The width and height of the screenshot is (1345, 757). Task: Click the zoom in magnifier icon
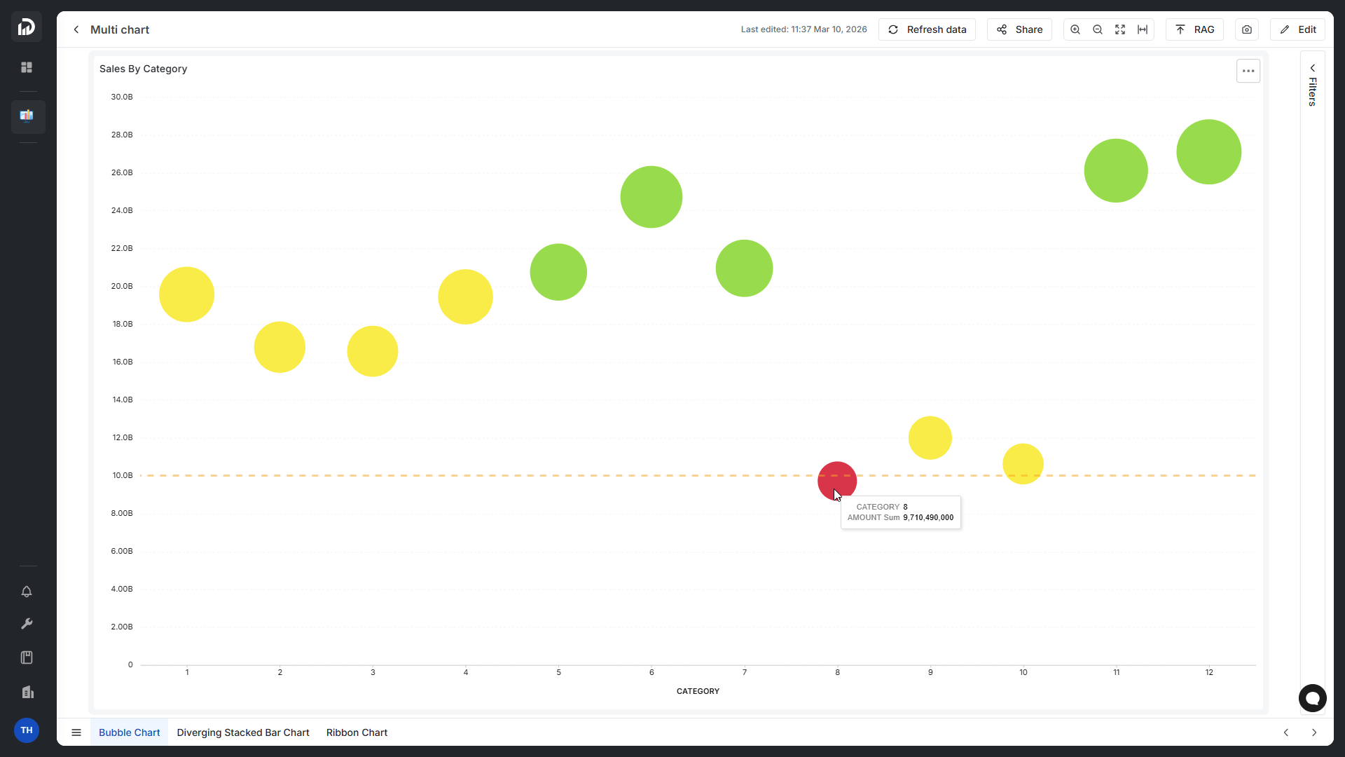coord(1075,29)
